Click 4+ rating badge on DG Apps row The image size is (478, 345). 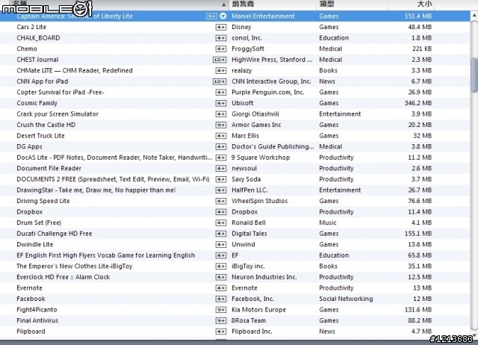(x=221, y=146)
